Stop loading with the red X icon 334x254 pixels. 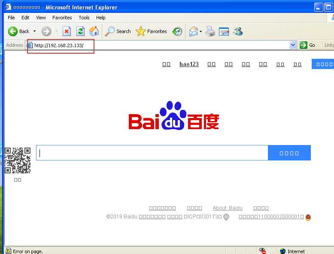(x=67, y=31)
